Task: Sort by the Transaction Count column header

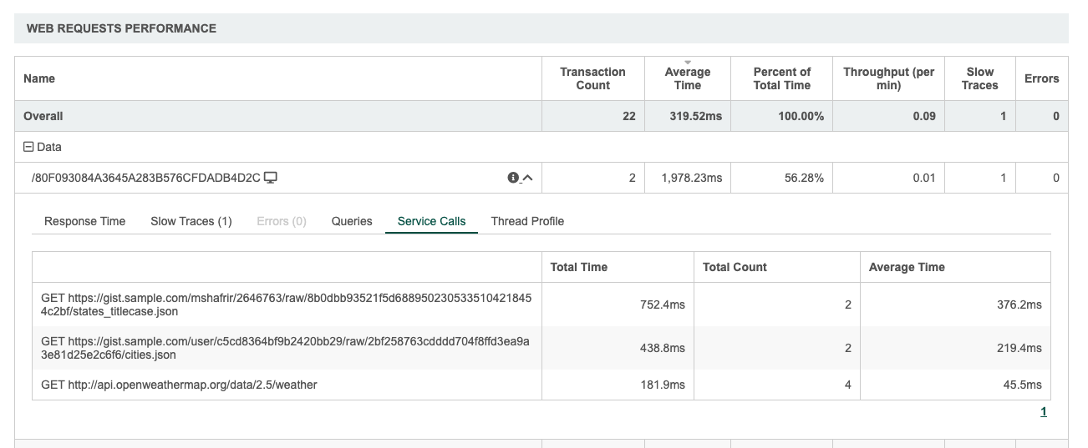Action: (x=592, y=78)
